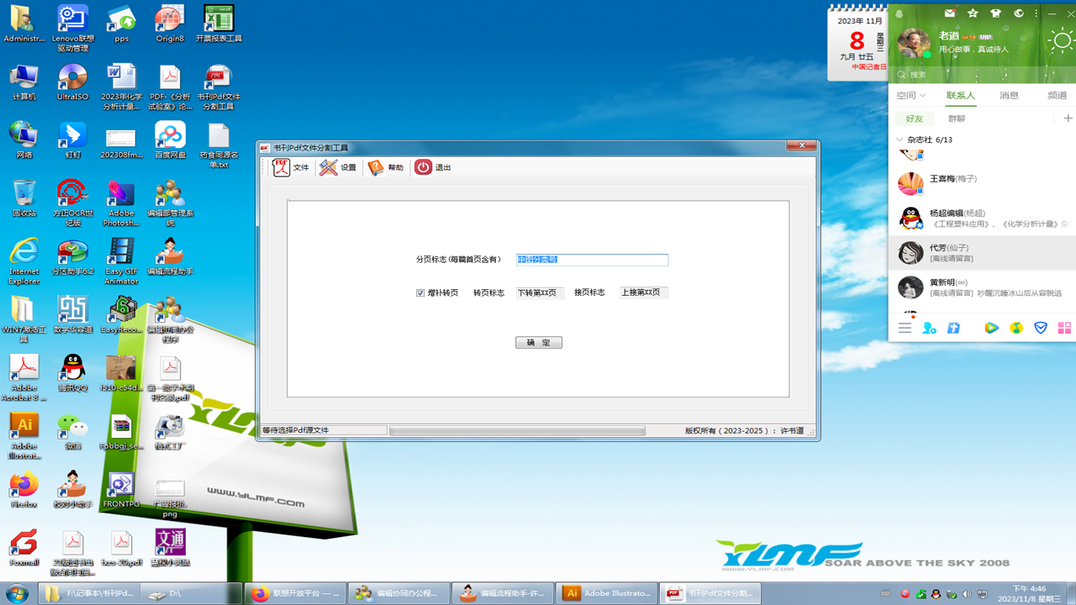Viewport: 1076px width, 605px height.
Task: Expand the 空间 dropdown in QQ
Action: point(910,96)
